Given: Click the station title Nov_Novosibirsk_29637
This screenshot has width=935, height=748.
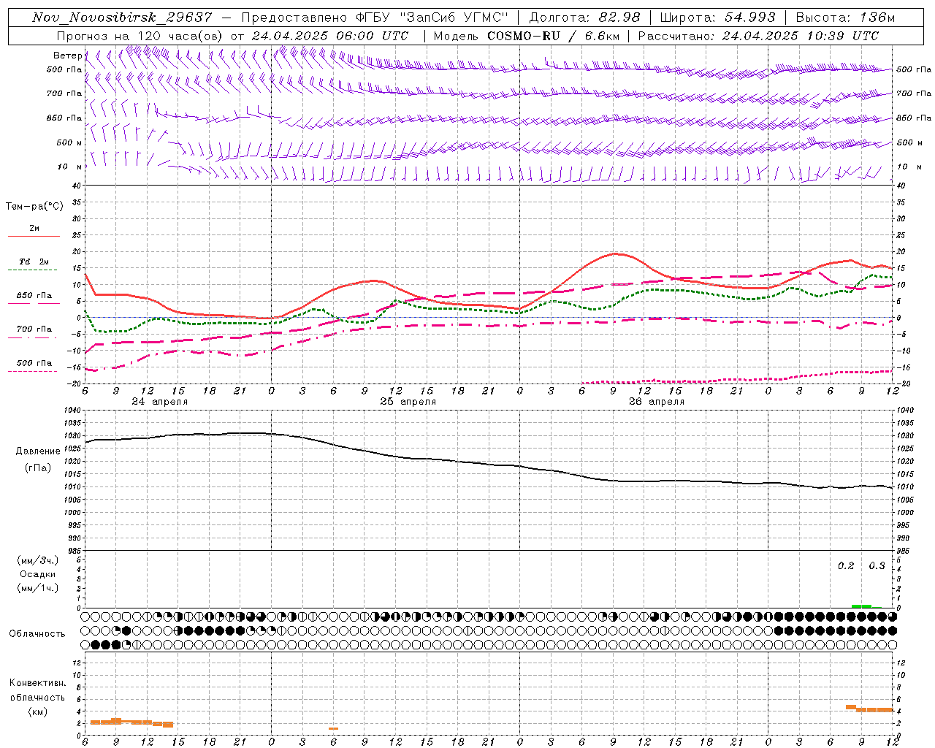Looking at the screenshot, I should tap(123, 18).
